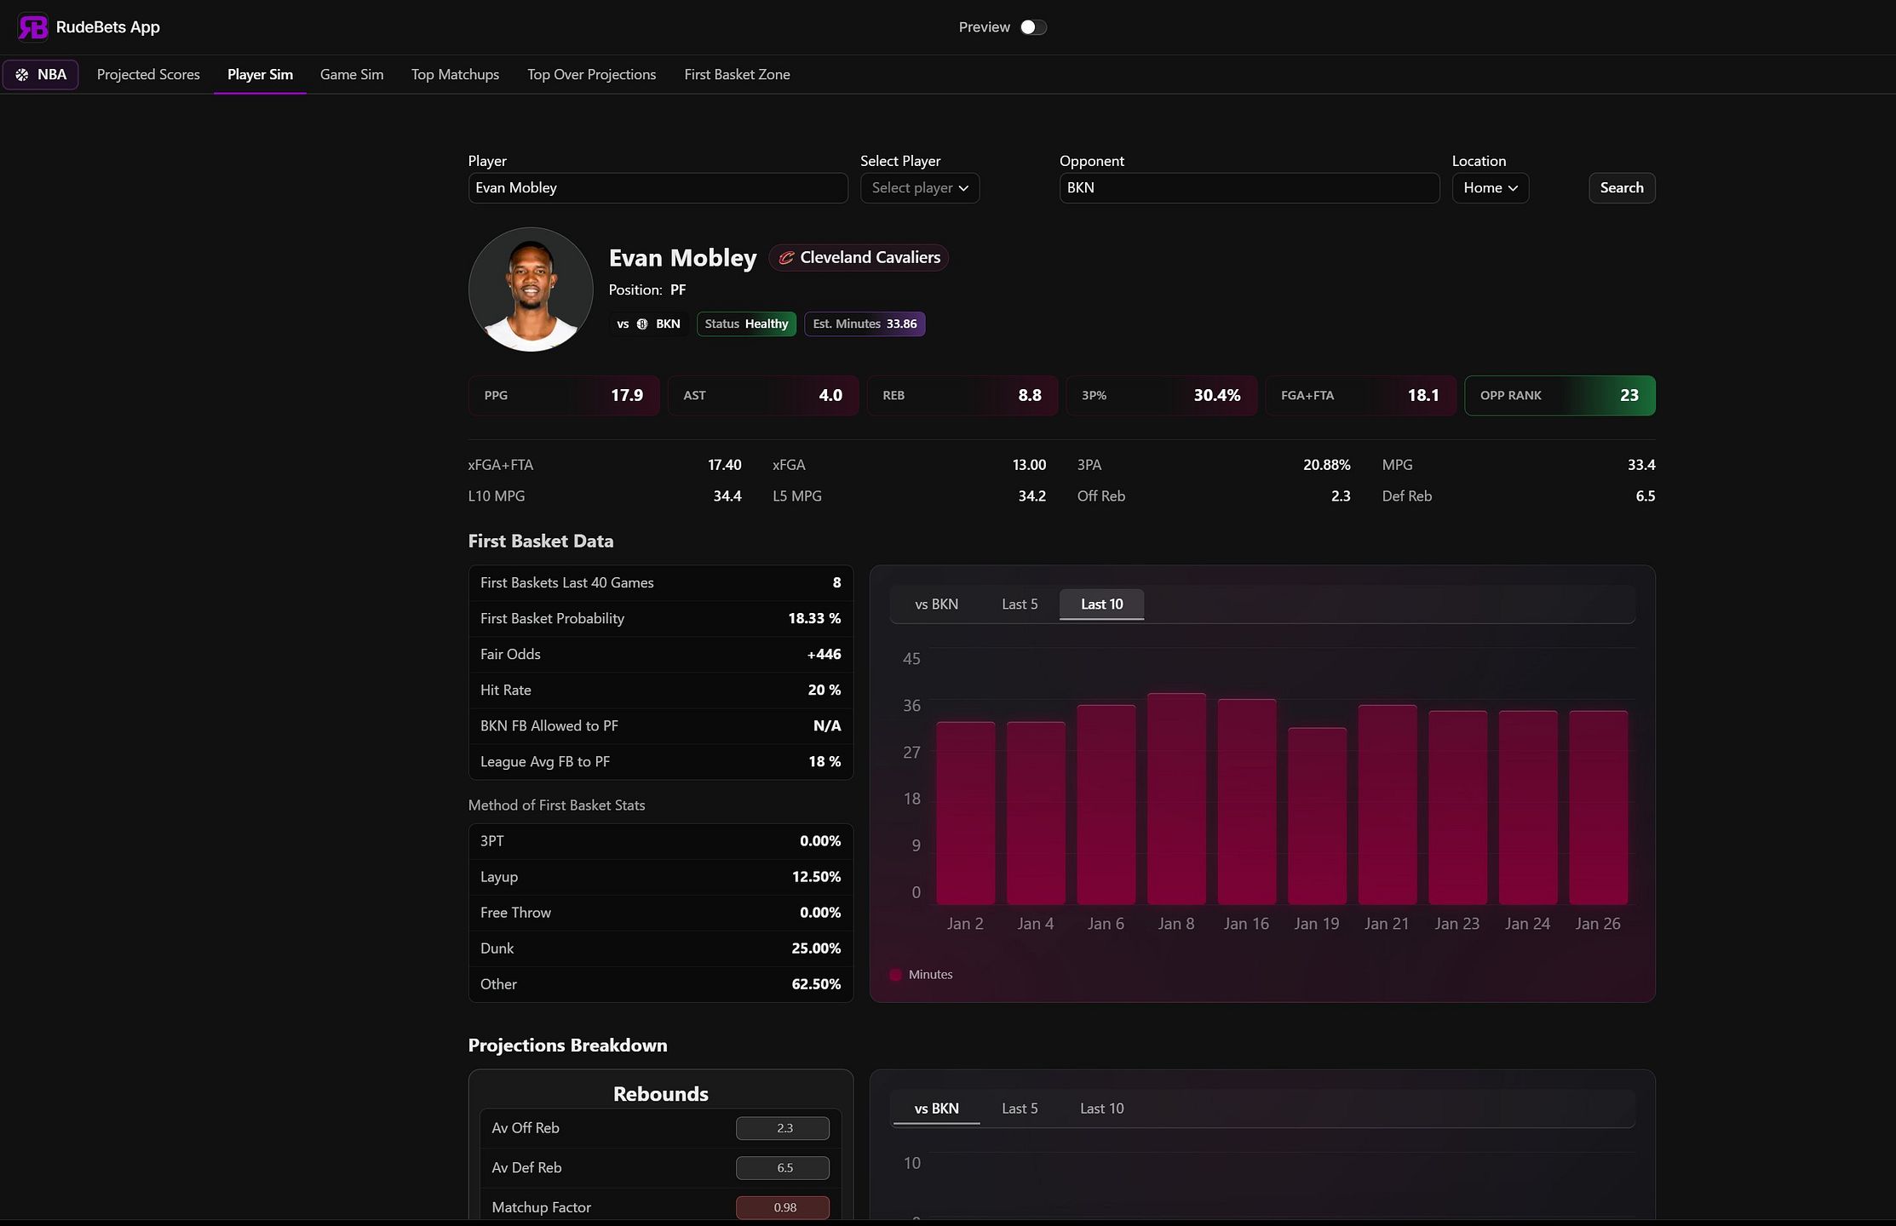1896x1226 pixels.
Task: Open the Select player dropdown
Action: click(x=920, y=188)
